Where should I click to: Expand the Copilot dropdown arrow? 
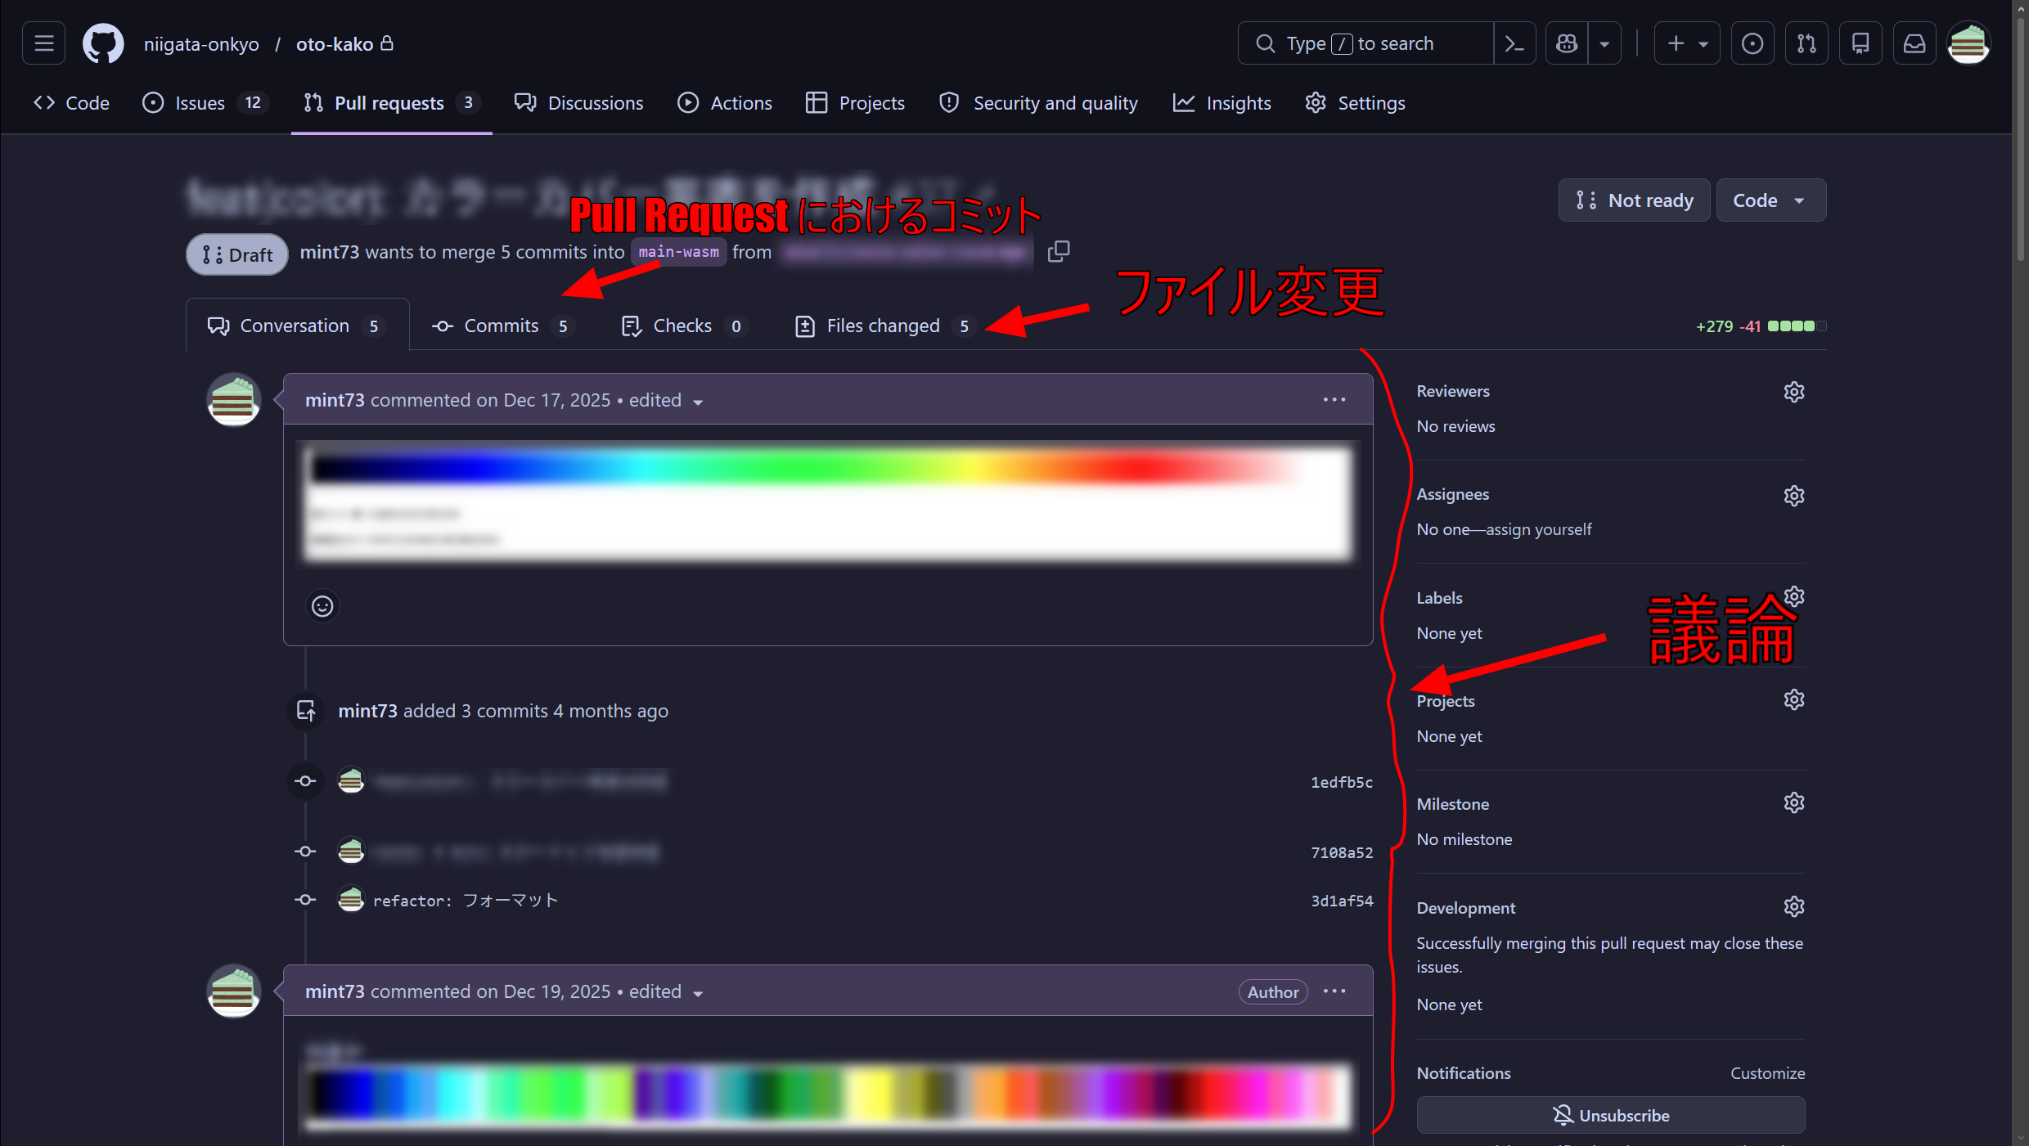click(1604, 43)
